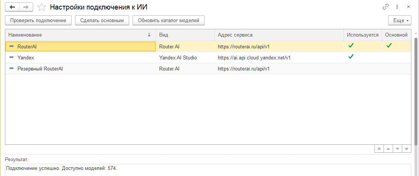Jump to last row using the bottom-arrow icon
Screen dimensions: 419x176
407,149
